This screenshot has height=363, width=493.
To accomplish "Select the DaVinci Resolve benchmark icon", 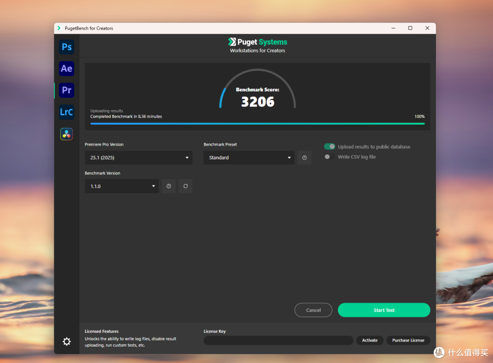I will pos(66,134).
